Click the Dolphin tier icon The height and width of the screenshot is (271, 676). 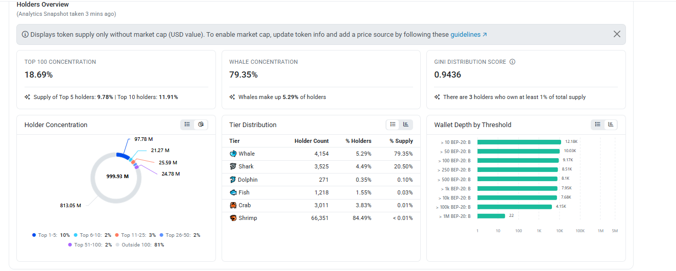[x=233, y=180]
